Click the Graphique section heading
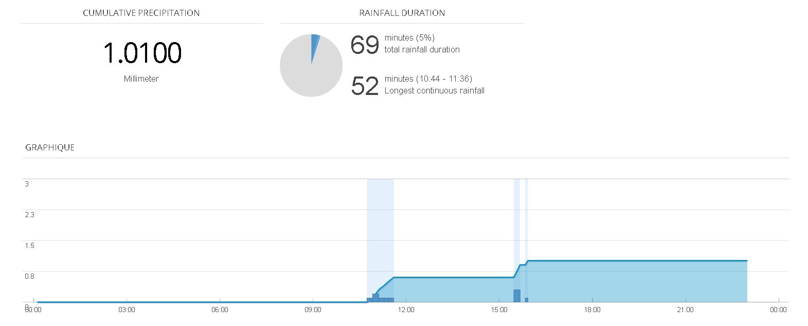The height and width of the screenshot is (326, 808). pos(50,147)
